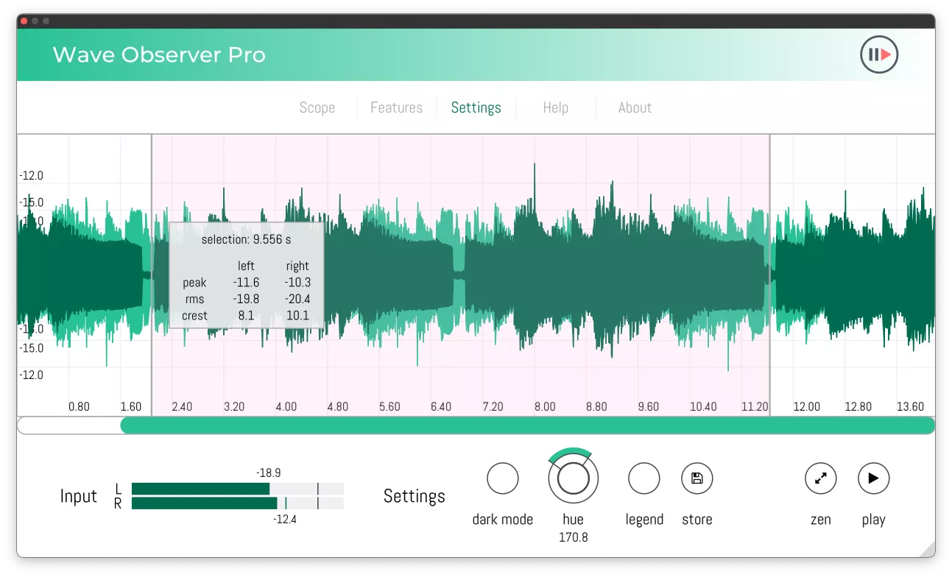Click the Wave Observer Pro logo title
This screenshot has width=952, height=577.
click(159, 55)
